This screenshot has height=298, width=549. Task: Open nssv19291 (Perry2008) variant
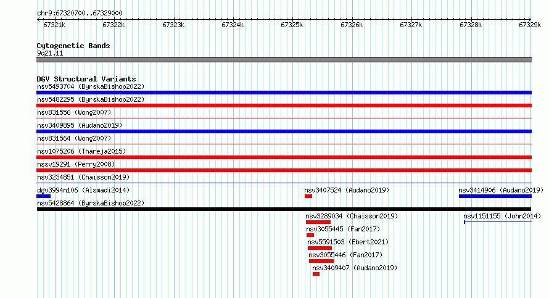[x=76, y=164]
